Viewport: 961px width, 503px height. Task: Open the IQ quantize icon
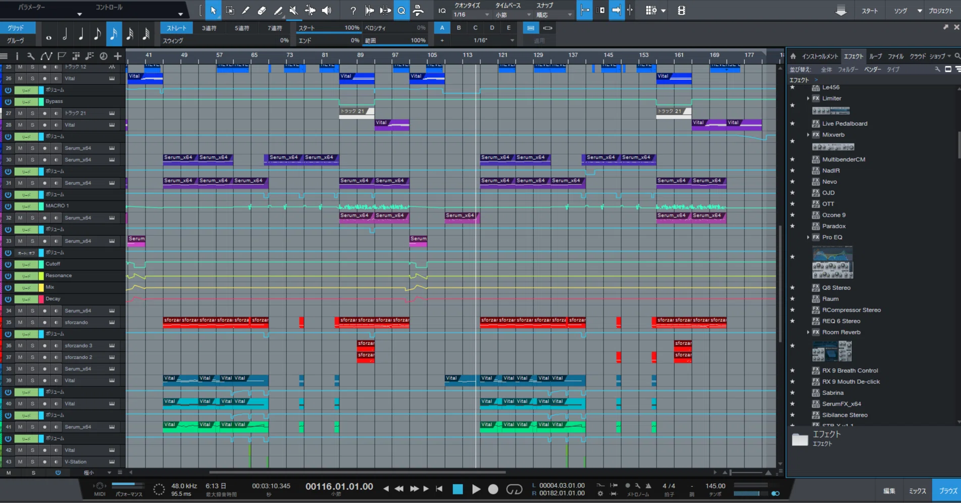(442, 11)
